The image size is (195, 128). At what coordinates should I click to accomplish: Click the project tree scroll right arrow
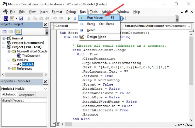coord(46,75)
